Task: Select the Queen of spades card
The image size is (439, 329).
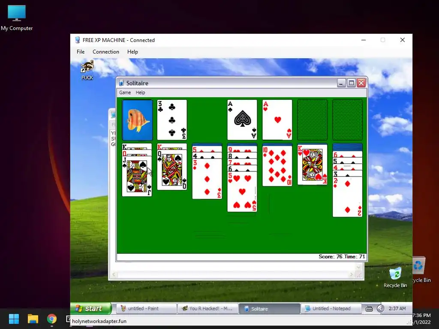Action: pos(172,170)
